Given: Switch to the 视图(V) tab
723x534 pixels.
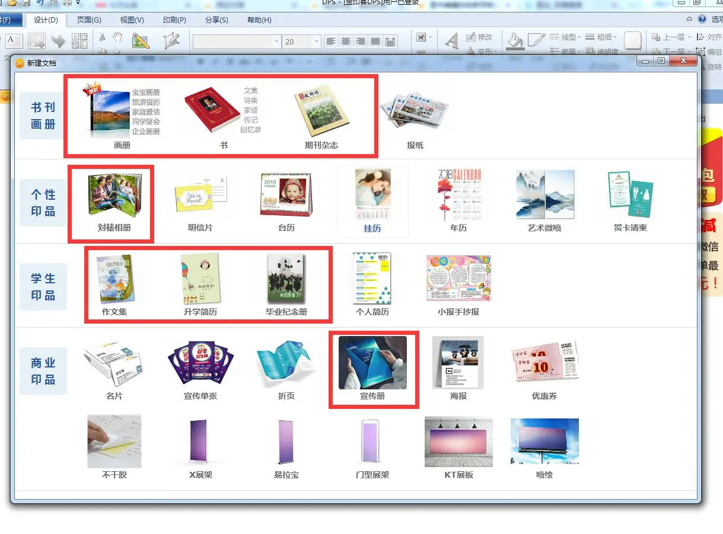Looking at the screenshot, I should pyautogui.click(x=132, y=20).
